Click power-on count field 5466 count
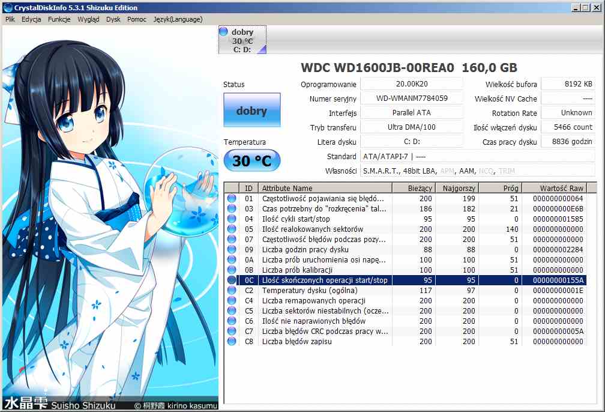The height and width of the screenshot is (412, 605). [x=568, y=127]
